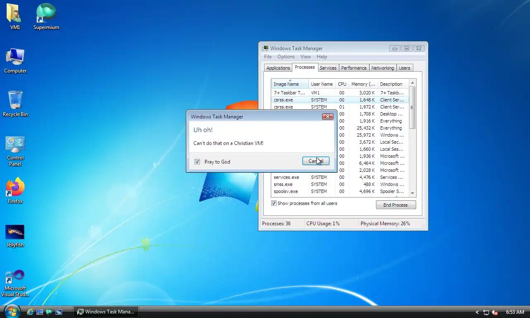530x318 pixels.
Task: Select the services.exe process
Action: tap(340, 177)
